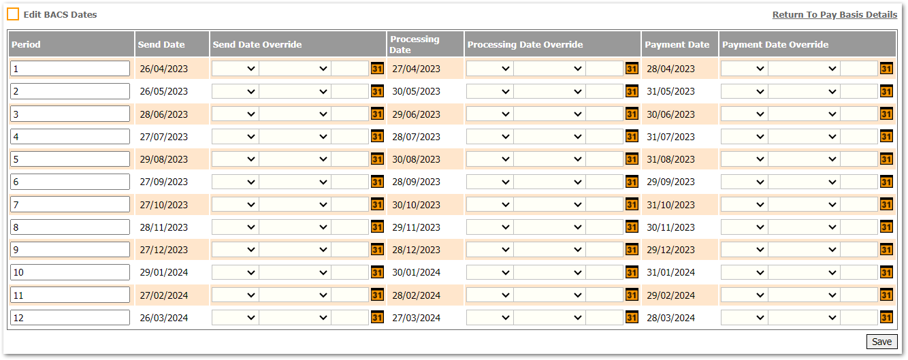Expand period 1 Send Date Override day dropdown
This screenshot has width=908, height=360.
pos(235,69)
